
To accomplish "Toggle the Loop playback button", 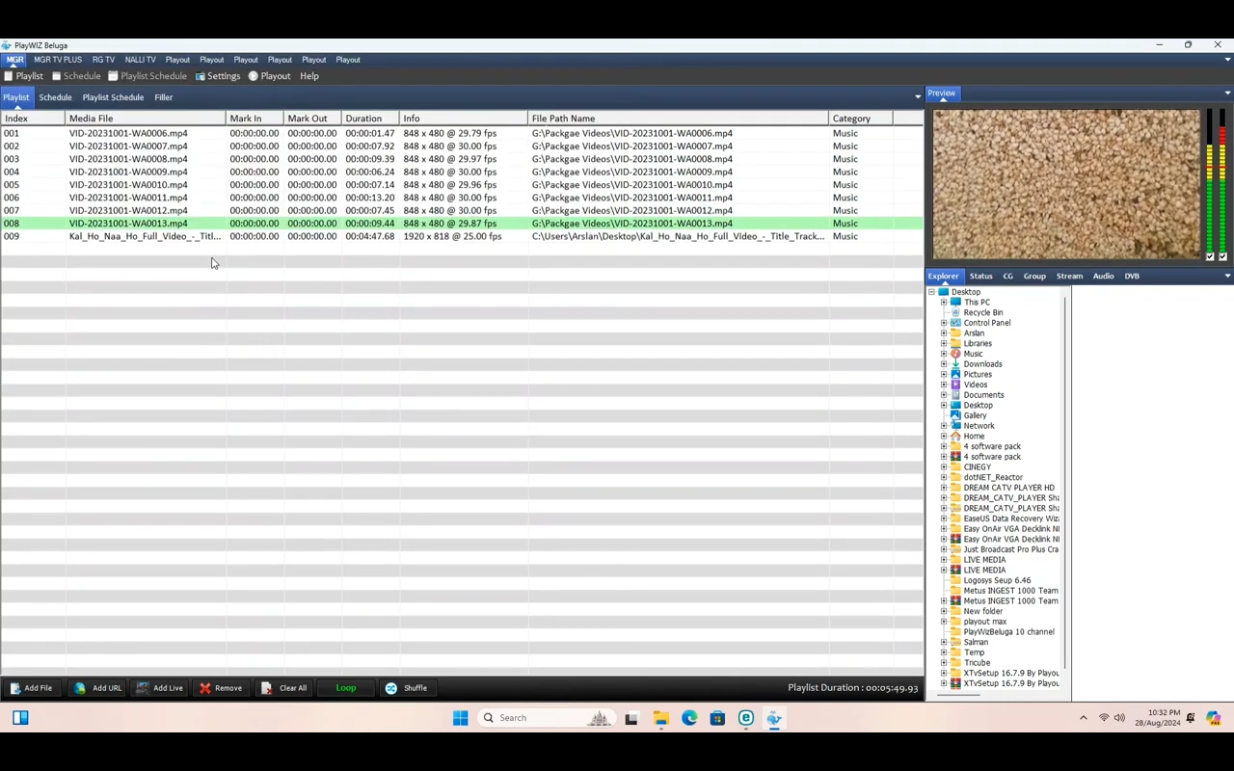I will point(345,688).
